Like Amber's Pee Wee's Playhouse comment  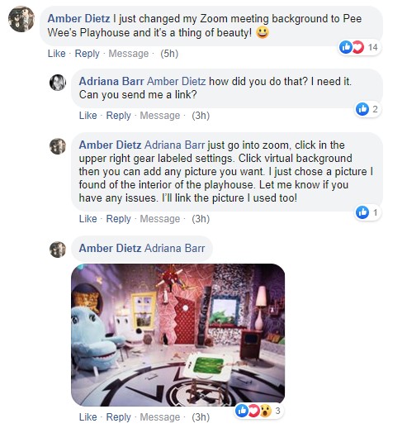[x=57, y=53]
